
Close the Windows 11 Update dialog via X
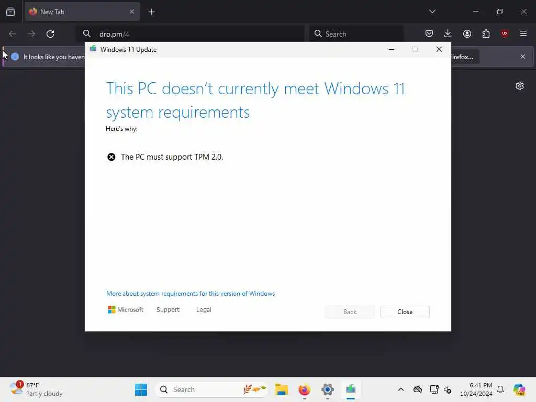coord(439,49)
